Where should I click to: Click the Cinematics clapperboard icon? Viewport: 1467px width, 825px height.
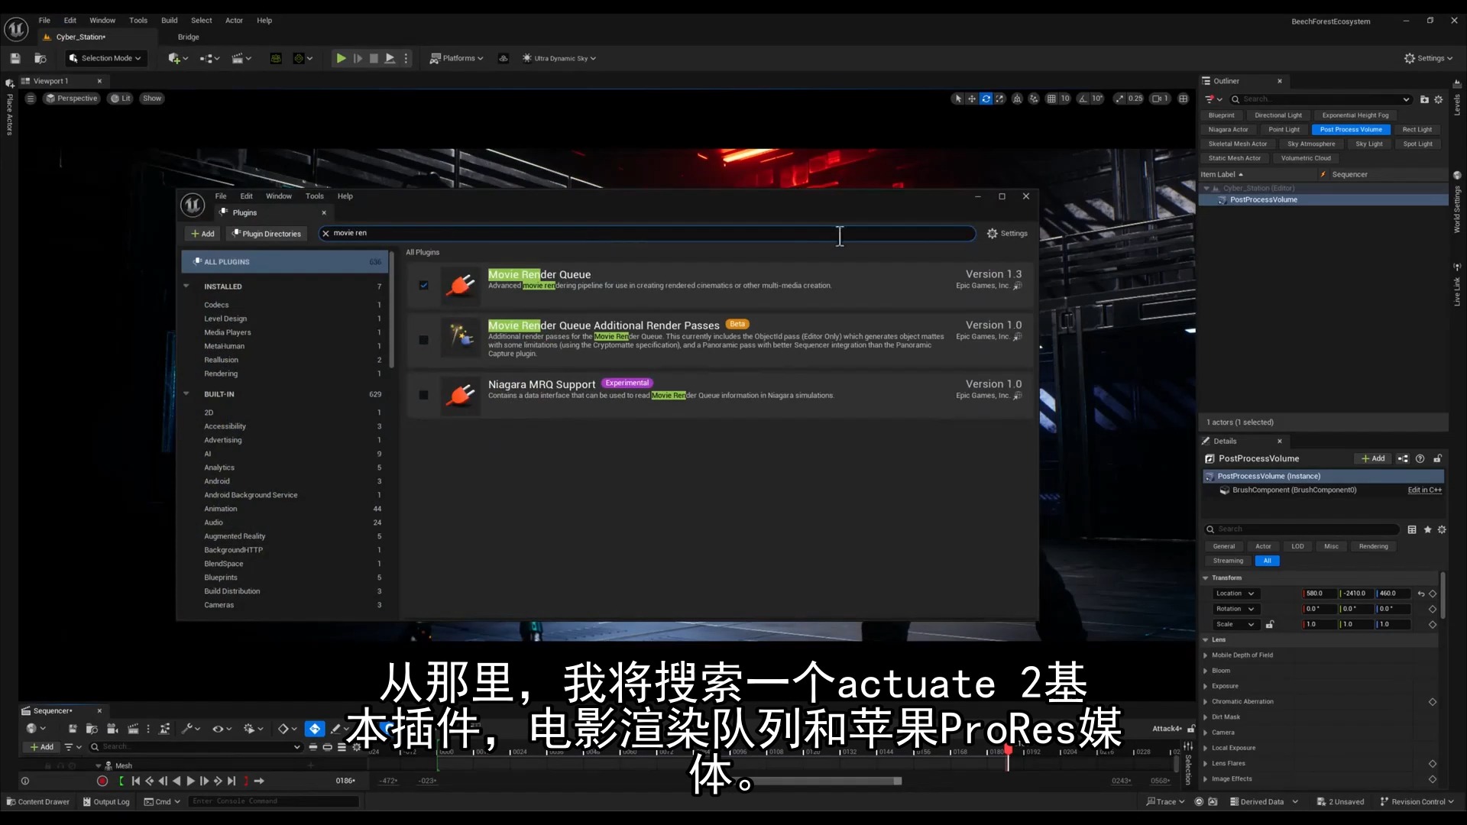tap(241, 58)
